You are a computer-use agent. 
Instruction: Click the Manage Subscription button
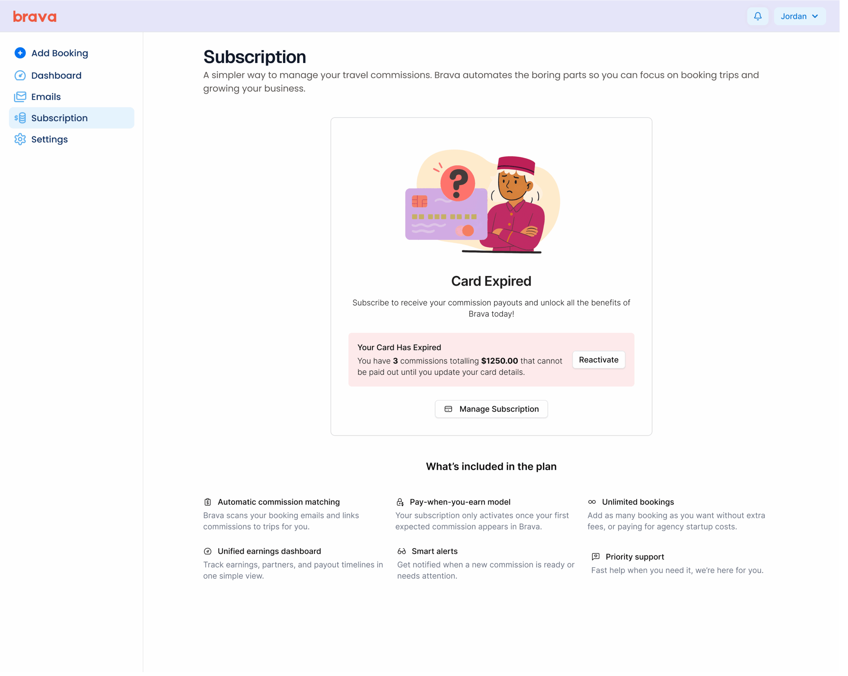(491, 409)
